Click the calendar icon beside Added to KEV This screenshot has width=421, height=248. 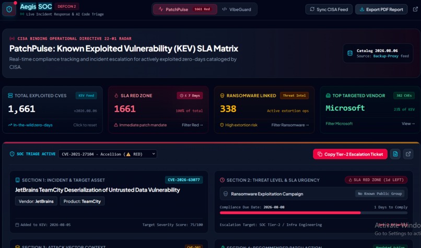coord(17,225)
